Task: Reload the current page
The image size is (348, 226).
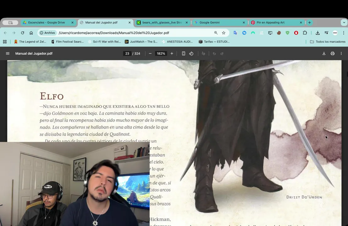Action: [22, 33]
